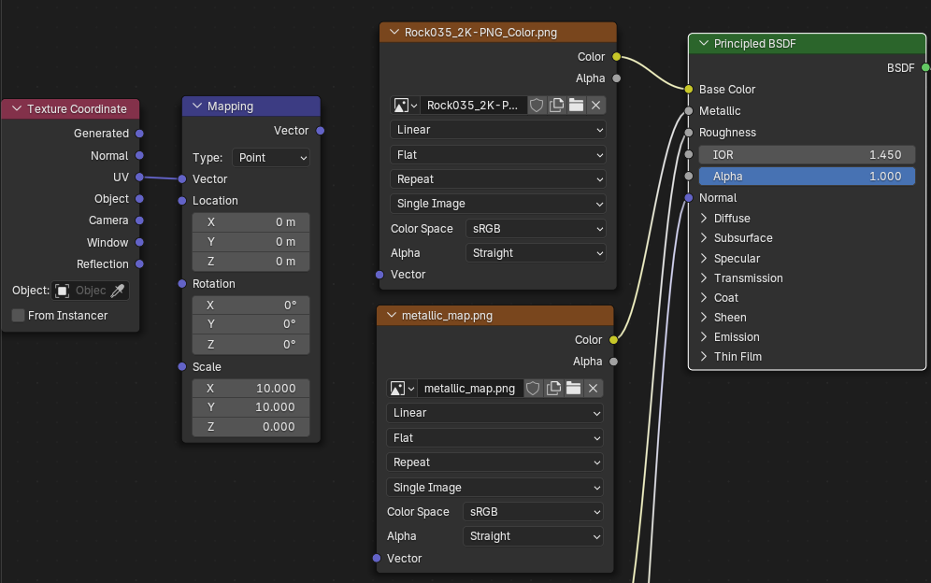This screenshot has height=583, width=931.
Task: Open Color Space dropdown in Rock035 node
Action: 536,228
